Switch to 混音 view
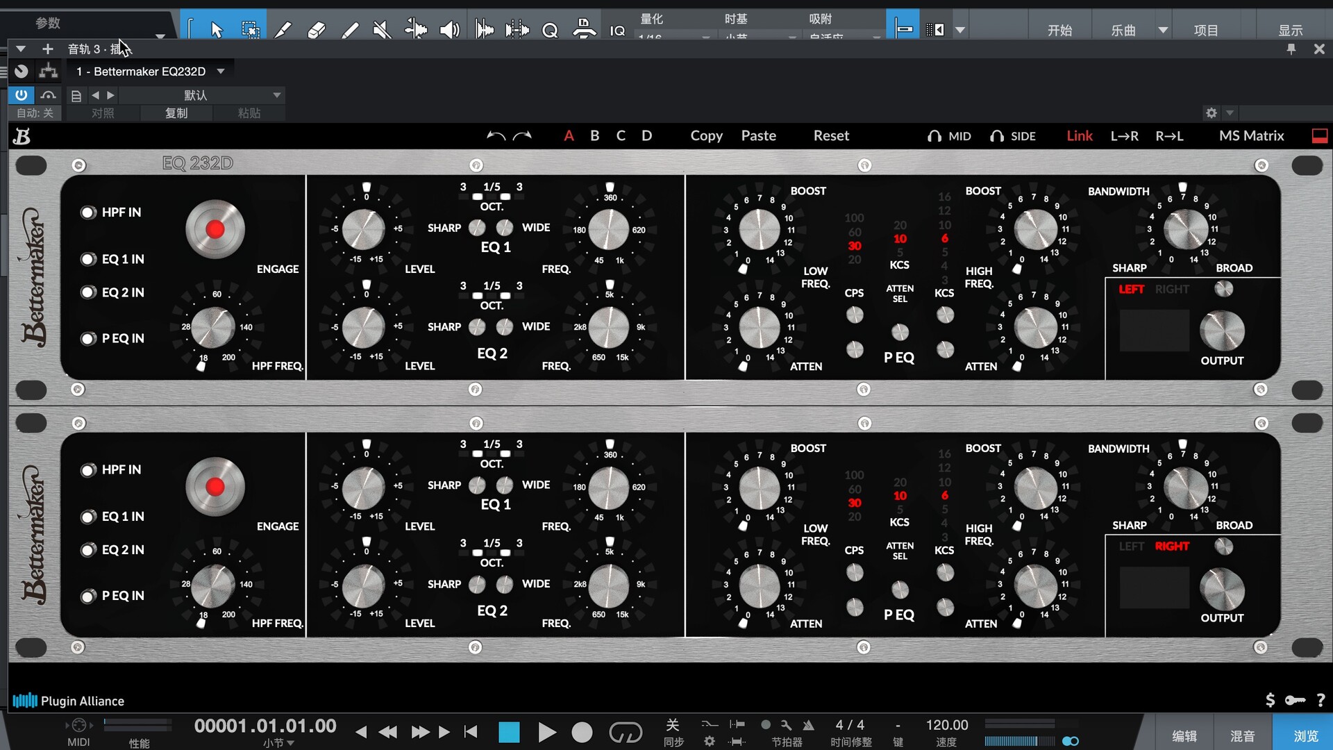The width and height of the screenshot is (1333, 750). [x=1242, y=735]
